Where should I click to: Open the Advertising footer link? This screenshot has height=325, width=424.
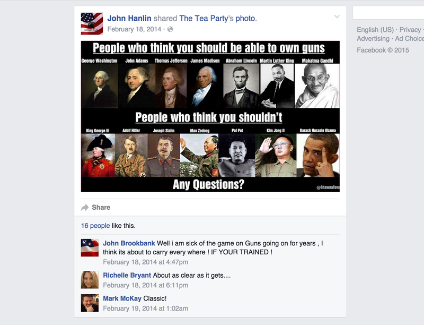(x=373, y=39)
